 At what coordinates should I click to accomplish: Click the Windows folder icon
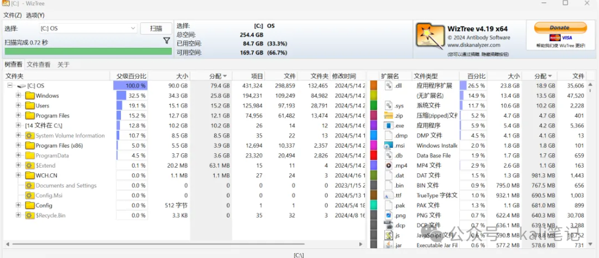coord(30,96)
